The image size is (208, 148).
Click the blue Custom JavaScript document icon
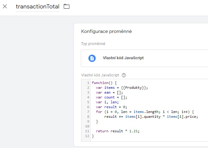(x=92, y=58)
